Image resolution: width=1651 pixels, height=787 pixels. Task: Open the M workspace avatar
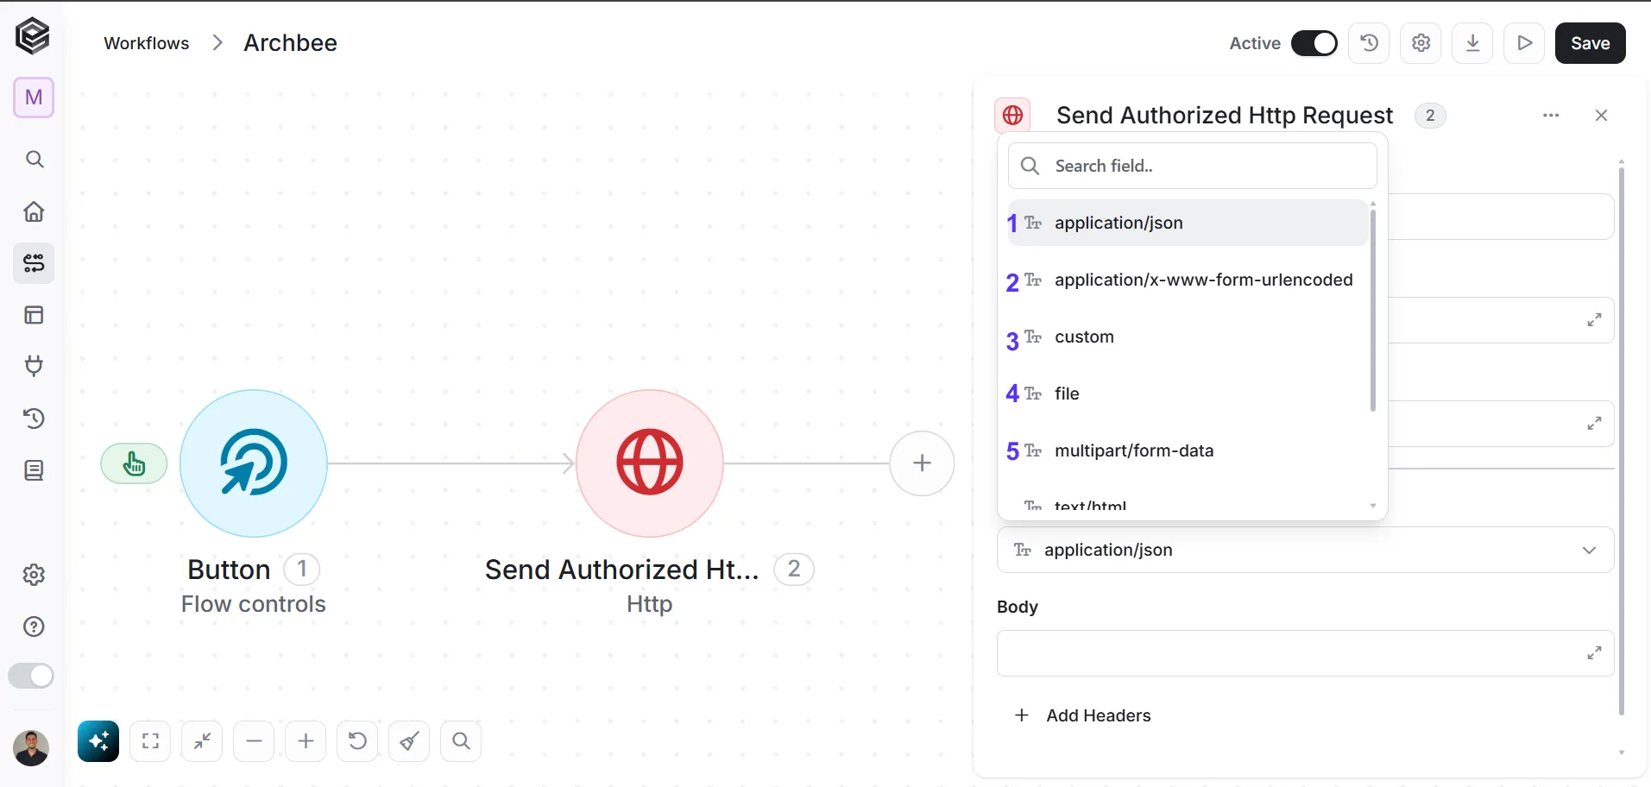point(34,98)
